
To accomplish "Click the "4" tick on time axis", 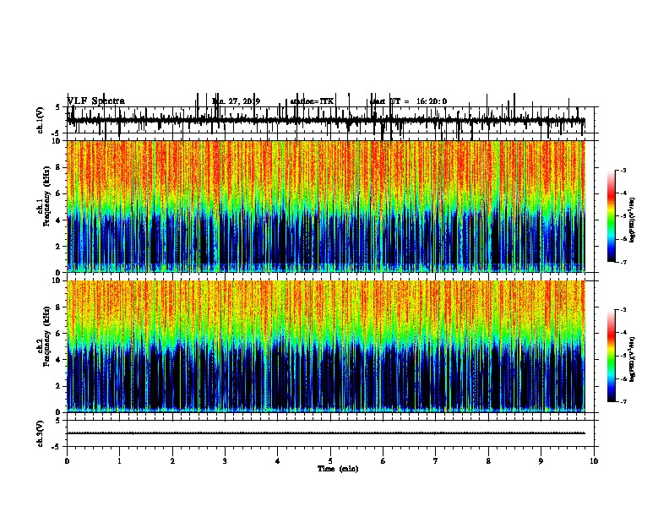I will [278, 461].
